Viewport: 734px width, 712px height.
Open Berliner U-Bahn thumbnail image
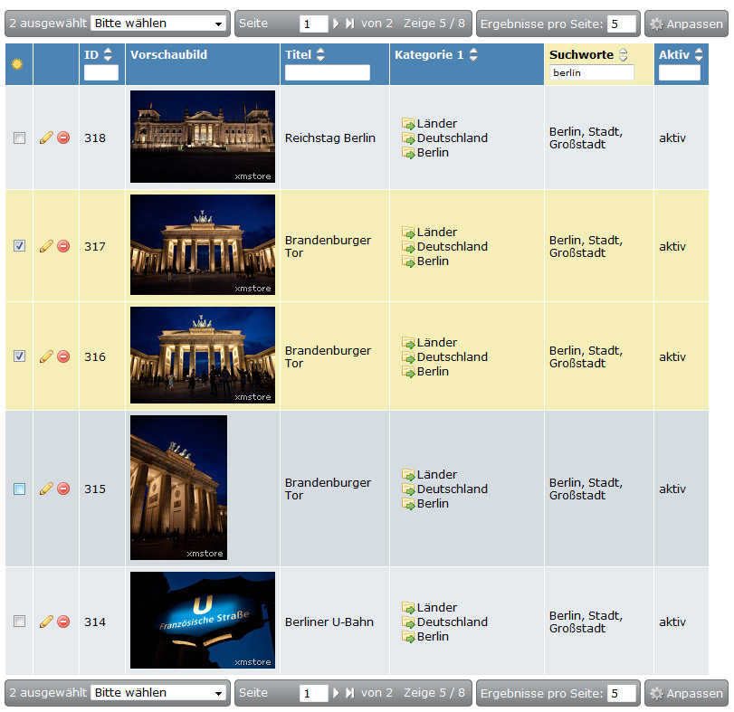(x=202, y=620)
